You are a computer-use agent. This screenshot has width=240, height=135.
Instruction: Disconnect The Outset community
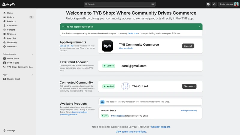tap(189, 86)
